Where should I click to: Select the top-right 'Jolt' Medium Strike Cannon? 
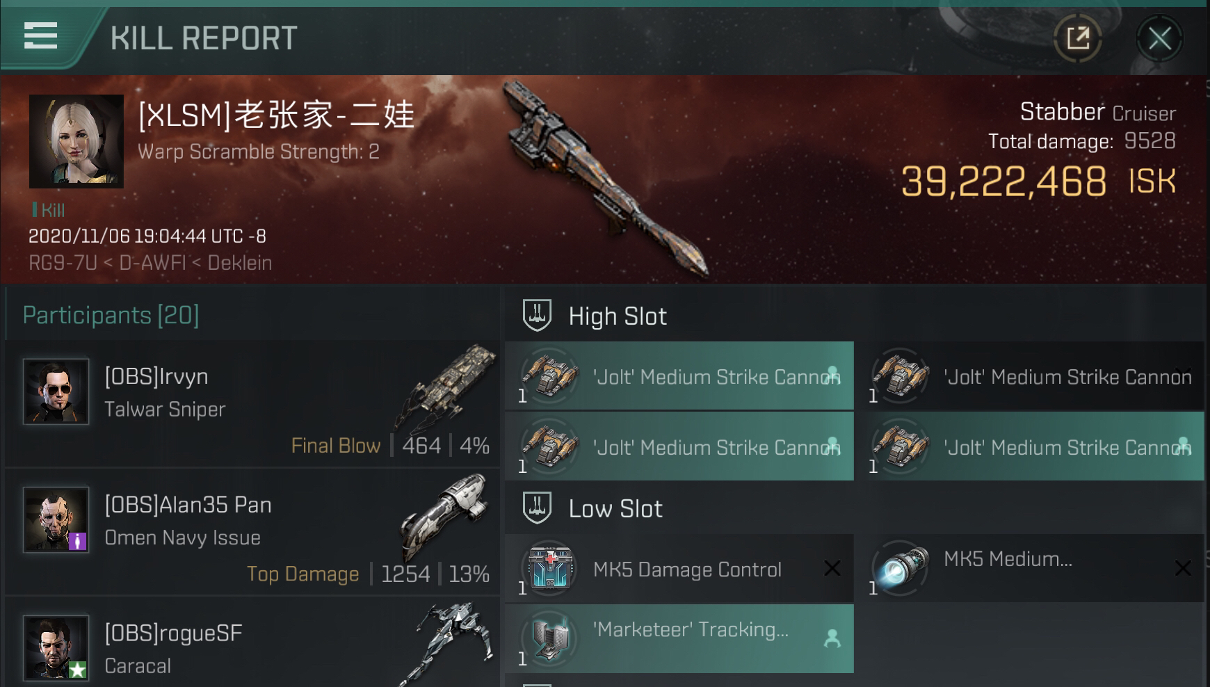(x=1031, y=375)
